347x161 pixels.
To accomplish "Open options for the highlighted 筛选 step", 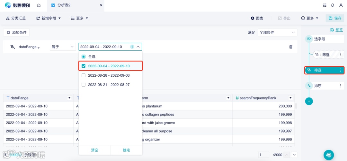I will point(340,70).
